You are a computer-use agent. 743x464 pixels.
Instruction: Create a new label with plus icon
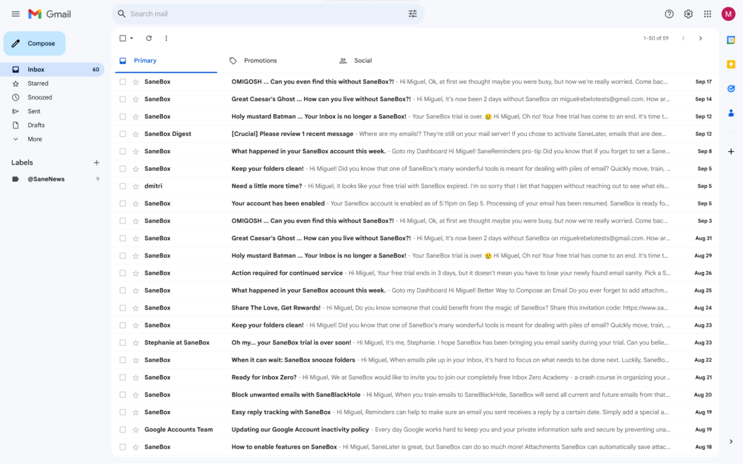[x=97, y=163]
